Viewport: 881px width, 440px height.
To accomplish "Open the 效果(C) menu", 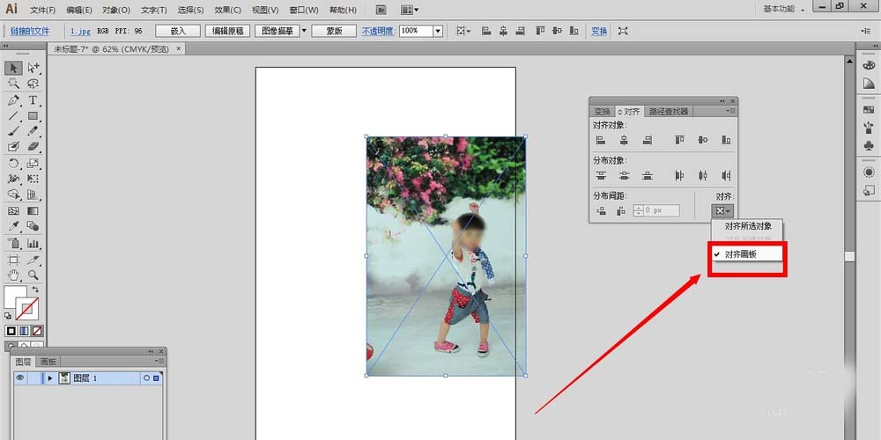I will tap(227, 10).
